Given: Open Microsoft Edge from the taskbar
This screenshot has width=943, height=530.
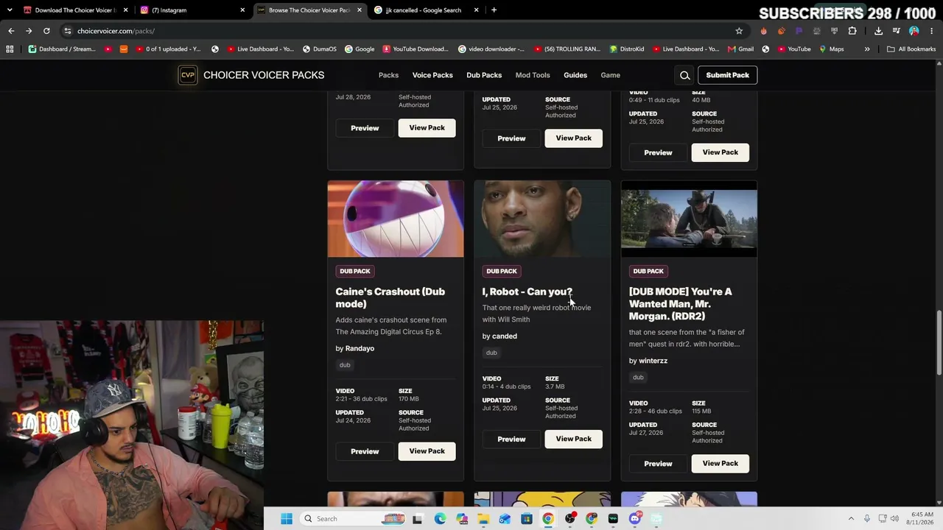Looking at the screenshot, I should 440,519.
